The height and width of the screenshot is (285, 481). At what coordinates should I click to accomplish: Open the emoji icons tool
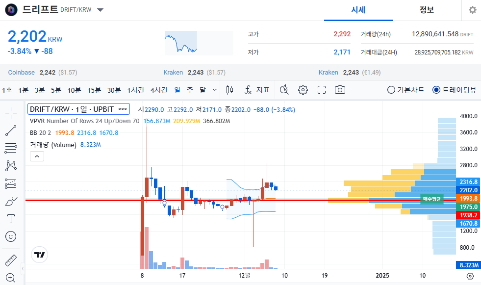[11, 236]
